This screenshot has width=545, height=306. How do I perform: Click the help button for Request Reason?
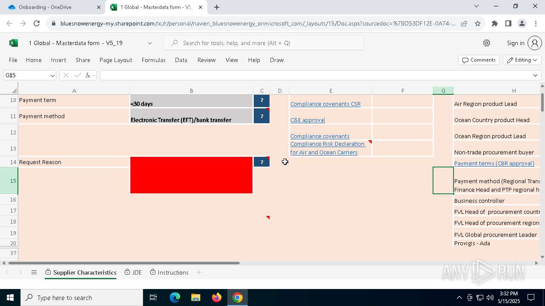[x=261, y=162]
